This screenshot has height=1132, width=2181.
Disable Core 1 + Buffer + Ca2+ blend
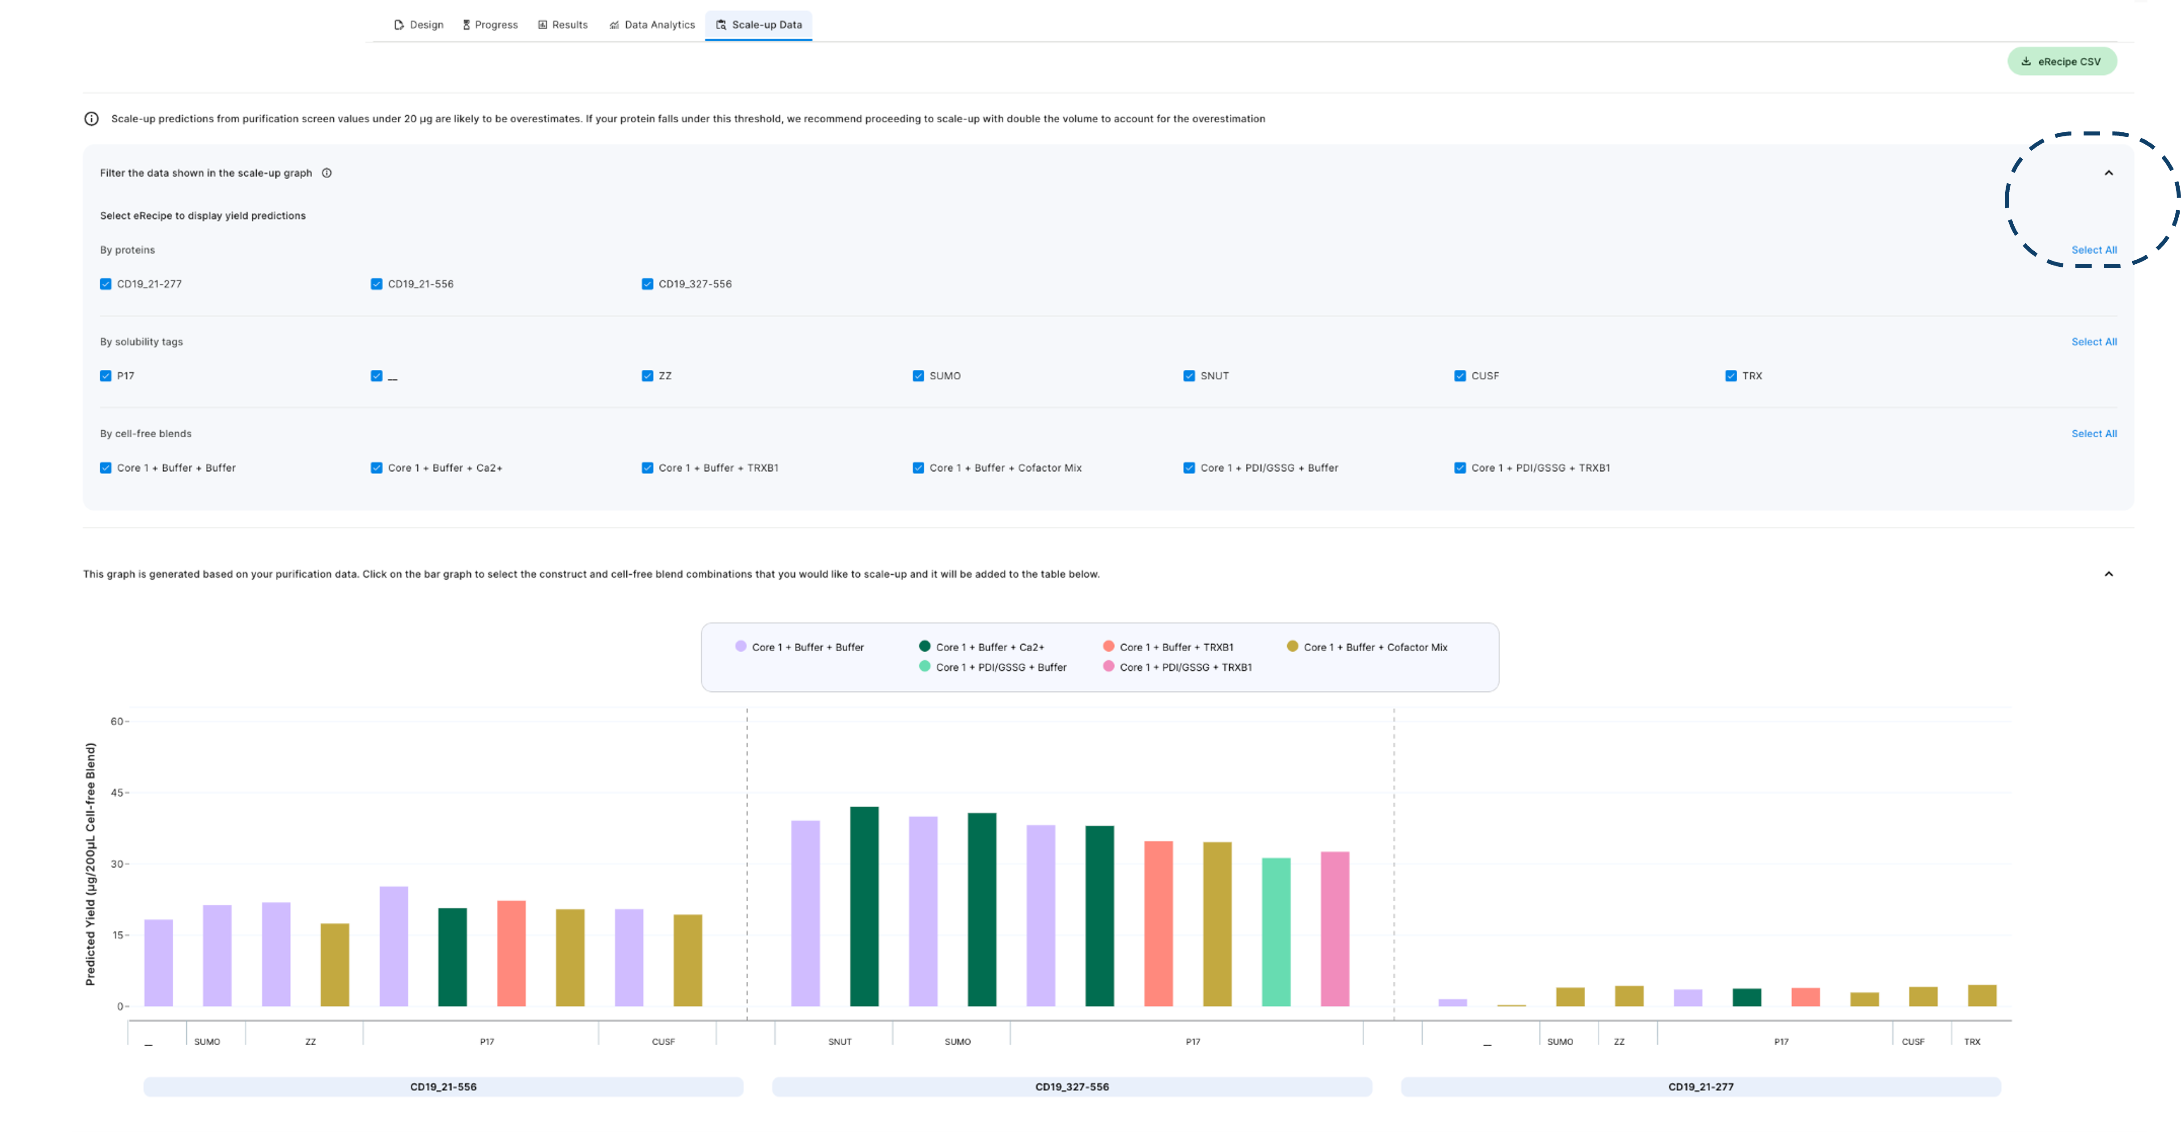coord(377,468)
